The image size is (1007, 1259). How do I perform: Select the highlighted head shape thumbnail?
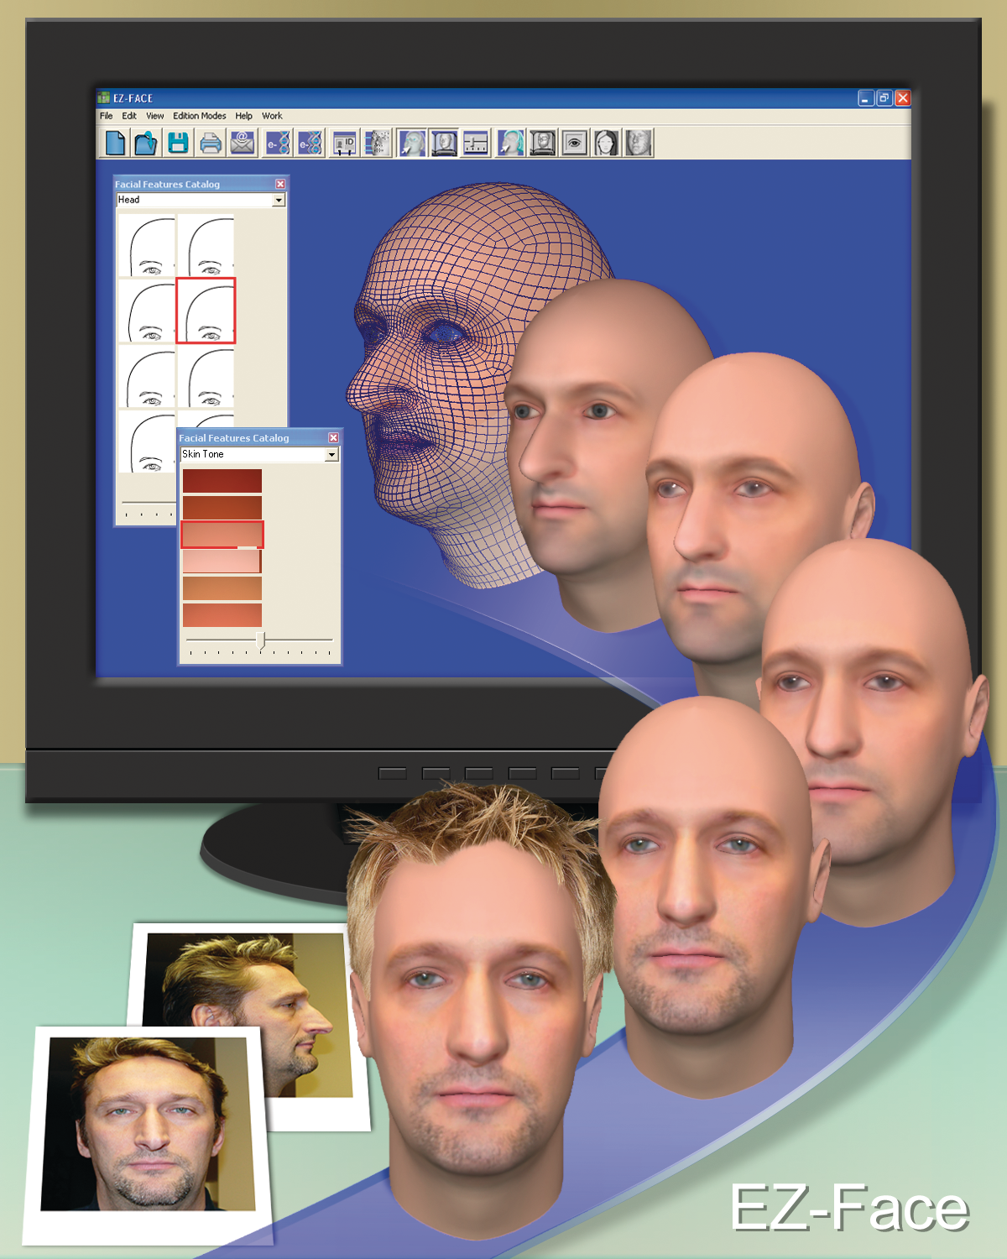coord(206,309)
